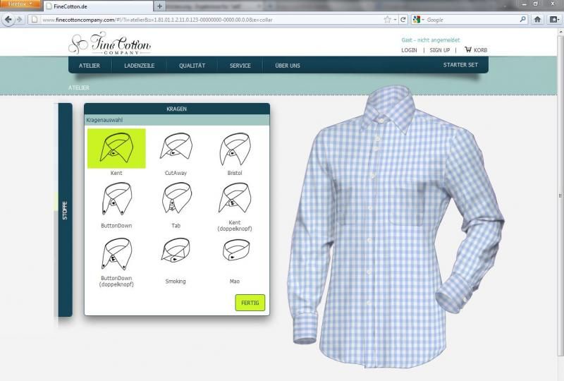Expand the Stoffe side panel

[x=65, y=210]
